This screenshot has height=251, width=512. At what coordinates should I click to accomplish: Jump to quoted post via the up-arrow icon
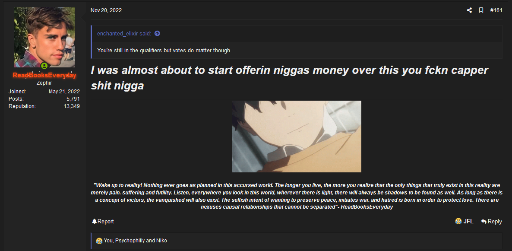point(157,33)
